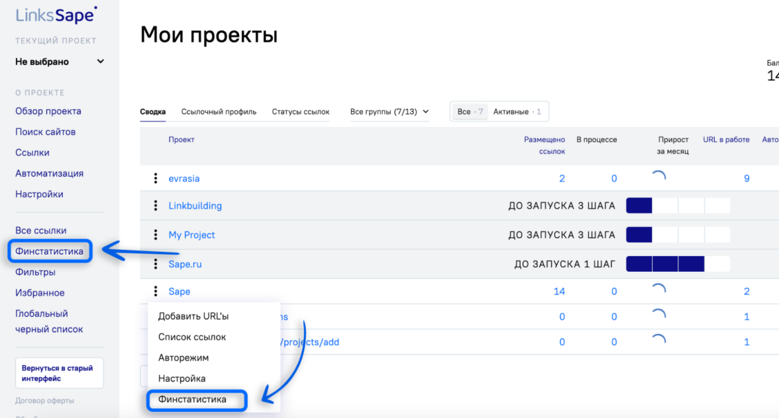779x418 pixels.
Task: Click the Linkbuilding launch progress bar
Action: [678, 206]
